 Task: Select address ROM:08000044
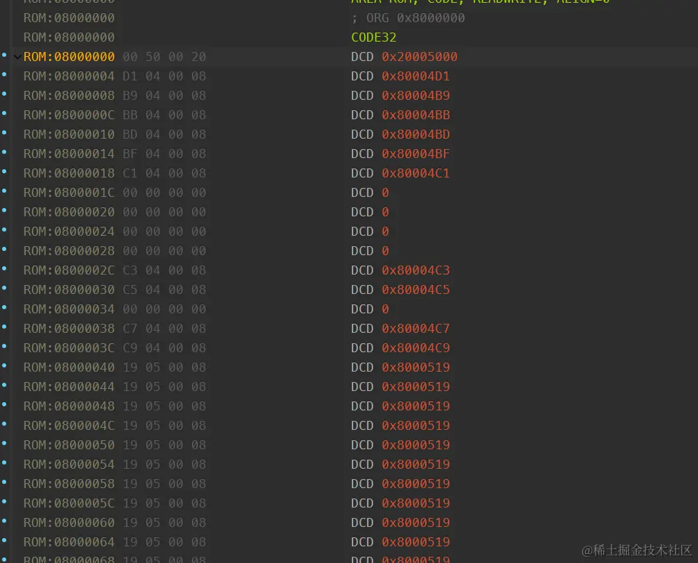[69, 386]
